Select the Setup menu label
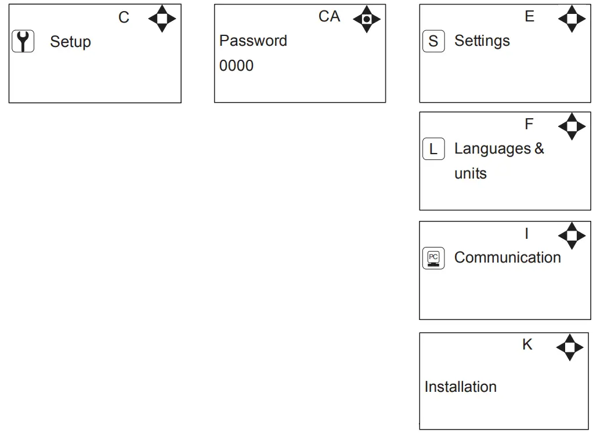This screenshot has width=593, height=433. point(70,42)
